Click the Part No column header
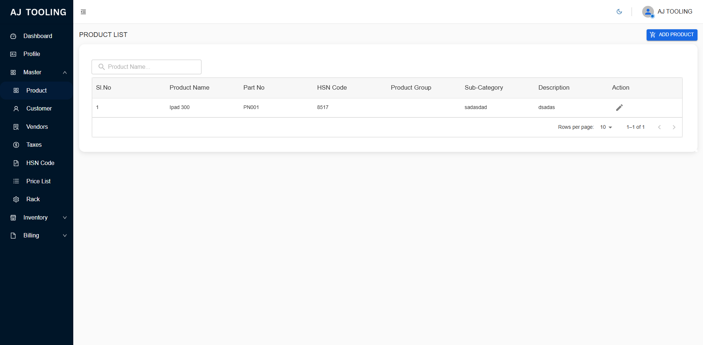 [x=254, y=87]
